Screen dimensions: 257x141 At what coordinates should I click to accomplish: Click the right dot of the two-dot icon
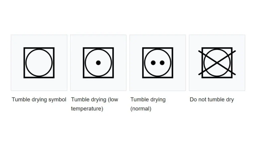point(162,63)
